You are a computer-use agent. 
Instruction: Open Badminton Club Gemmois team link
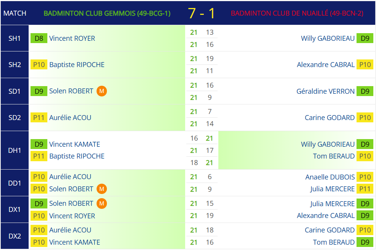click(x=107, y=13)
